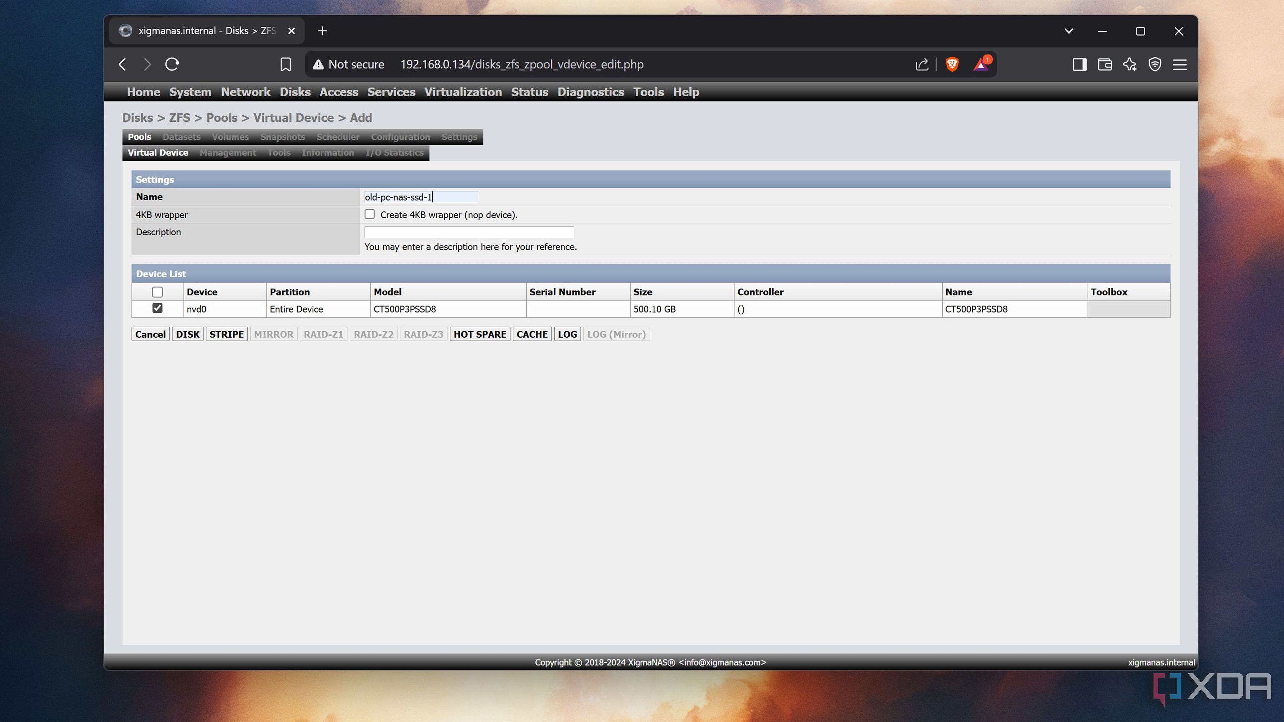Switch to the Snapshots tab
Screen dimensions: 1284x722
tap(283, 137)
